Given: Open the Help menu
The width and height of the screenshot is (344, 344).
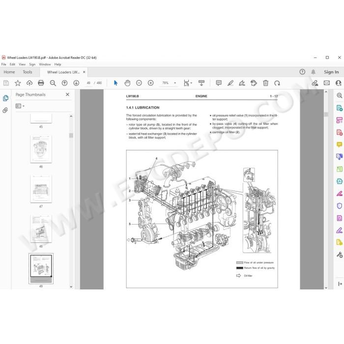Looking at the screenshot, I should tap(57, 64).
